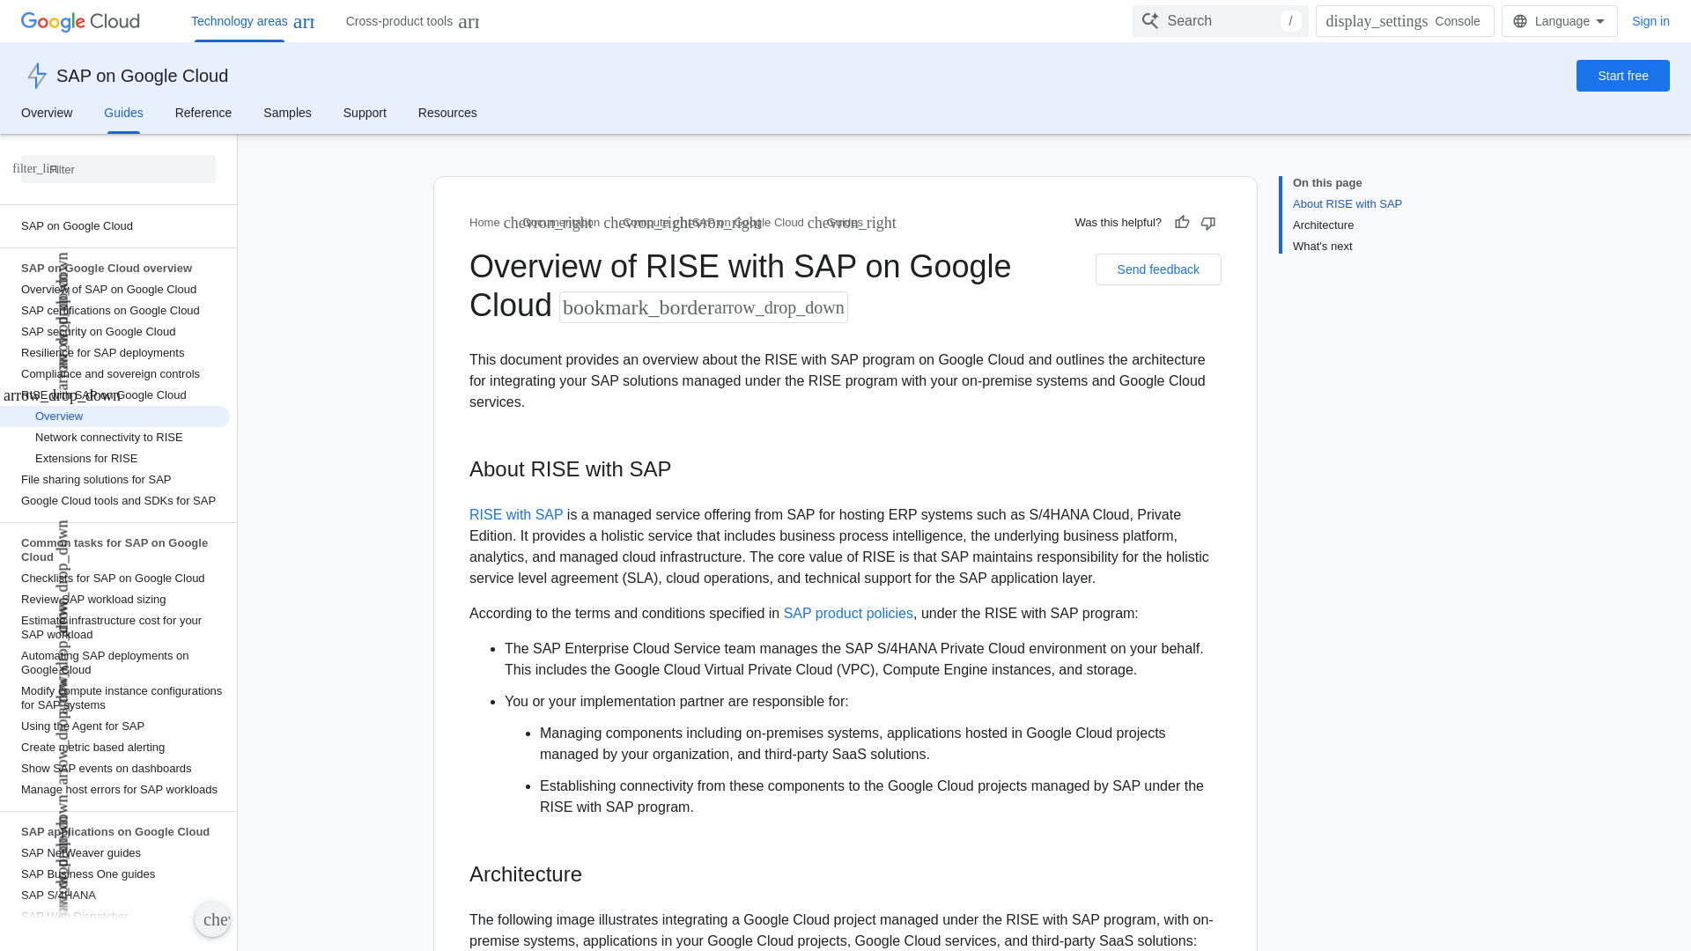Image resolution: width=1691 pixels, height=951 pixels.
Task: Open Network connectivity to RISE
Action: tap(109, 438)
